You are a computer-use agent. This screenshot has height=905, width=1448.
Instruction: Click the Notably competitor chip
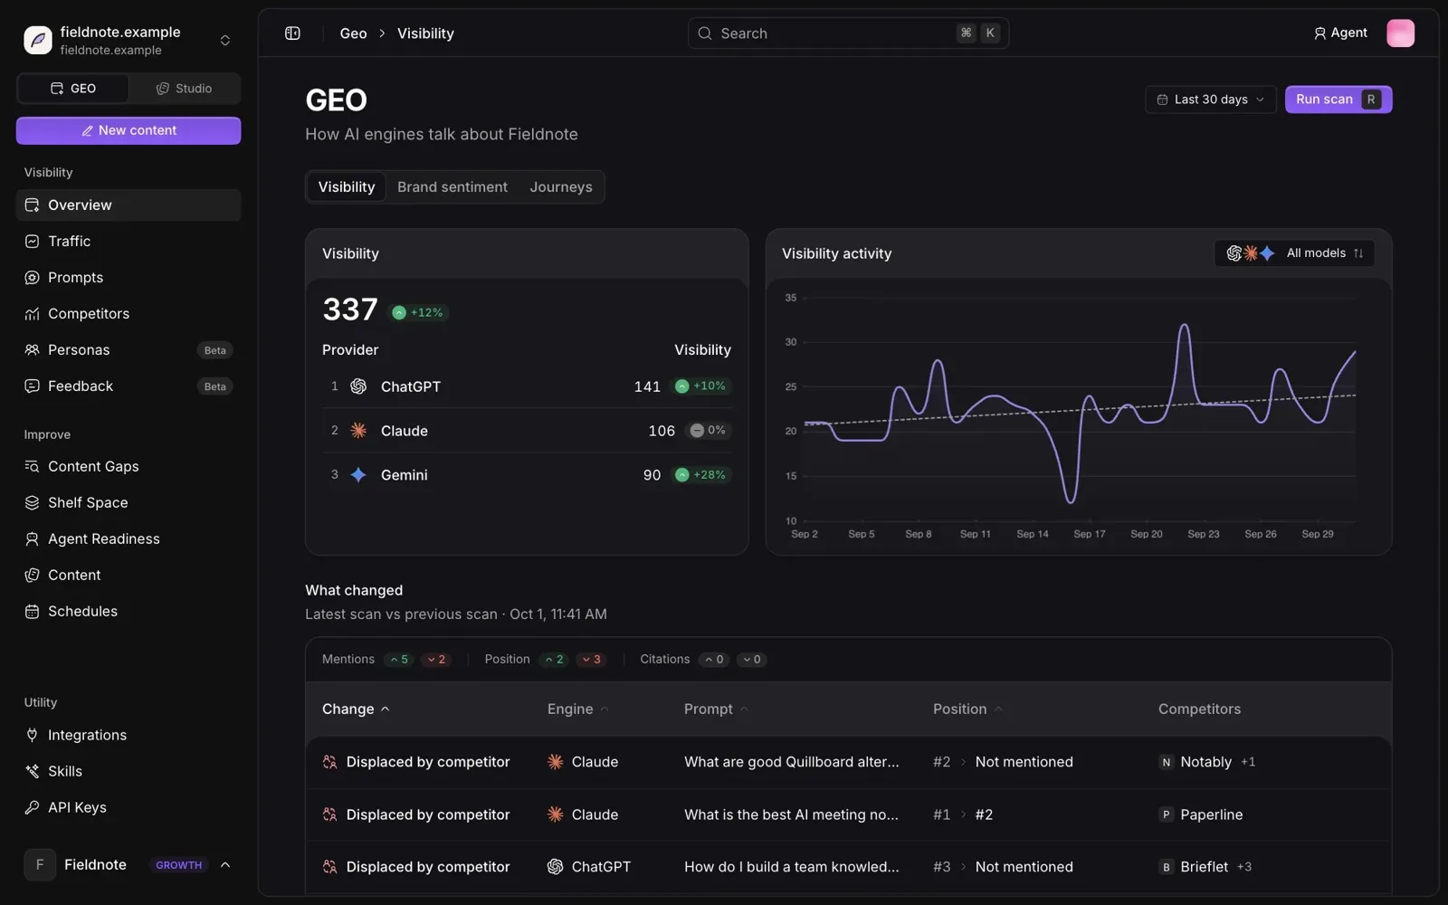[x=1196, y=762]
